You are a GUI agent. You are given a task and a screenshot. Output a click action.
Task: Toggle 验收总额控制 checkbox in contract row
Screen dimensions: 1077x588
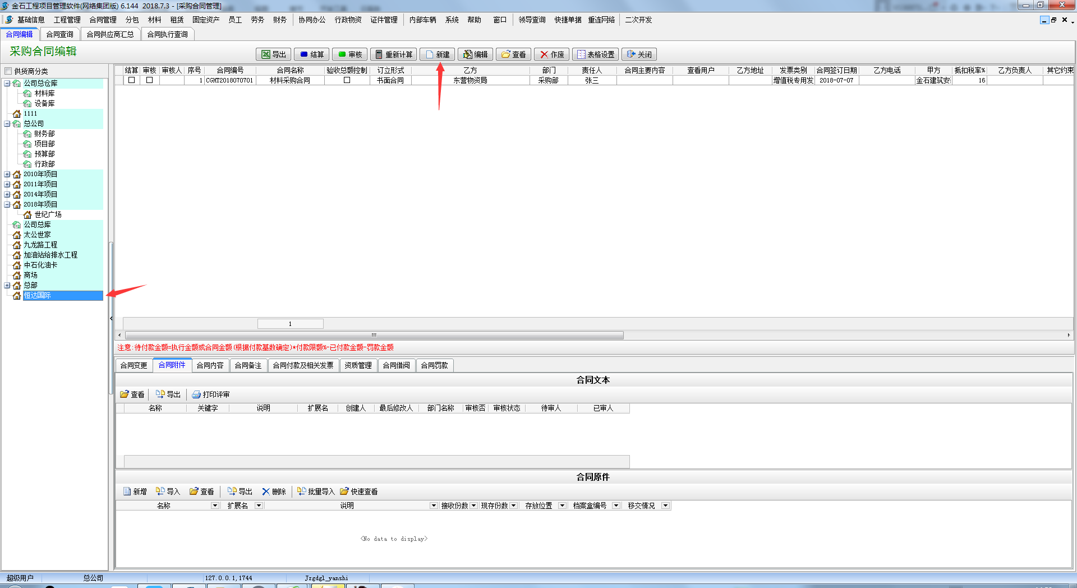[347, 80]
